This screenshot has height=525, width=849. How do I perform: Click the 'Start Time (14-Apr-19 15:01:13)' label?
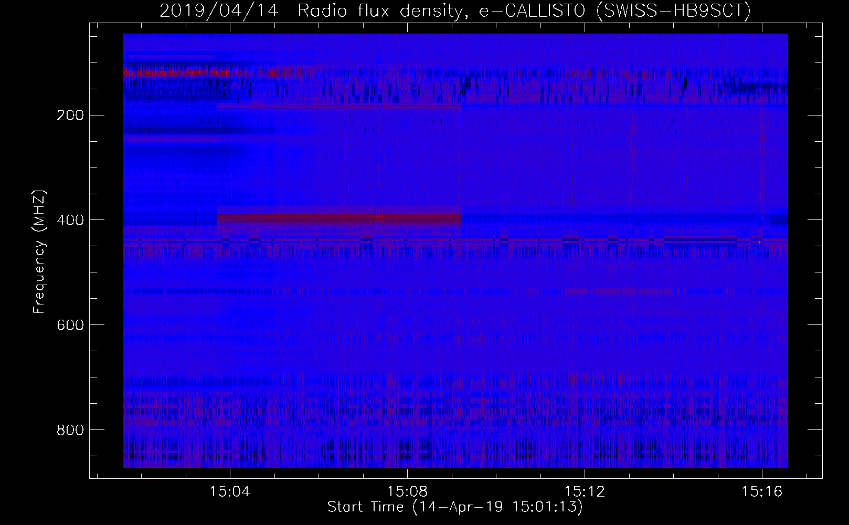(x=455, y=507)
